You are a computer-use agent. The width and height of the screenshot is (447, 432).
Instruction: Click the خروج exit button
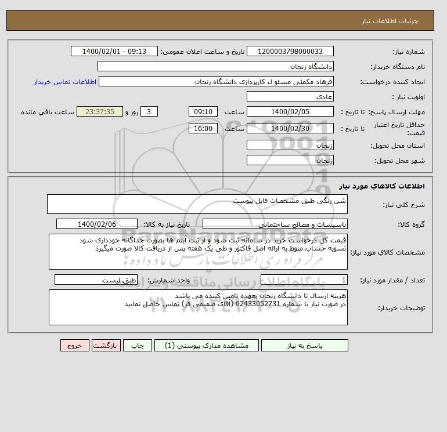[x=75, y=346]
